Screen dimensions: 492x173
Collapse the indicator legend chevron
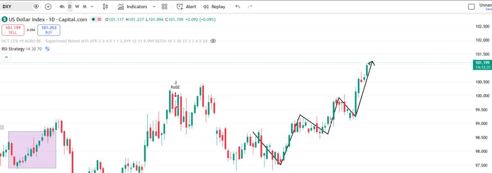click(x=6, y=57)
